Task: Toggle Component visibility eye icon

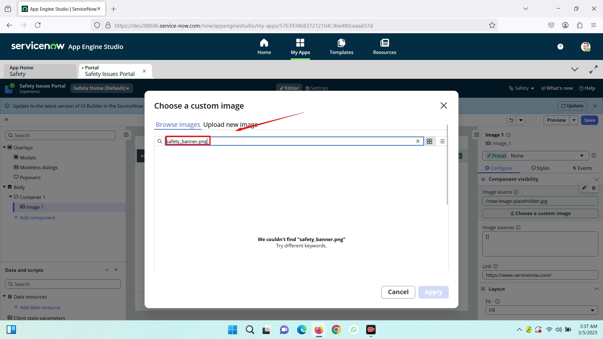Action: click(x=483, y=179)
